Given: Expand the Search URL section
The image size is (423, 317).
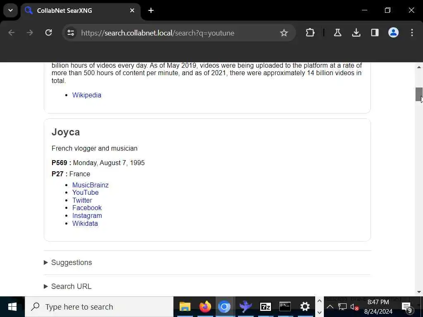Looking at the screenshot, I should click(x=67, y=286).
